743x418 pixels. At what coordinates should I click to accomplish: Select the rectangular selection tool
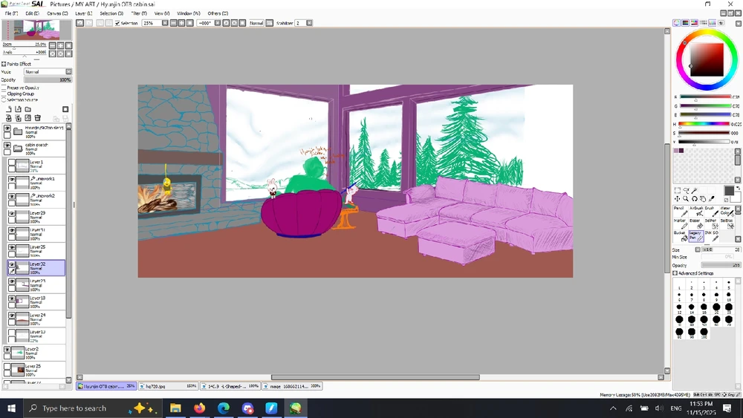coord(678,190)
